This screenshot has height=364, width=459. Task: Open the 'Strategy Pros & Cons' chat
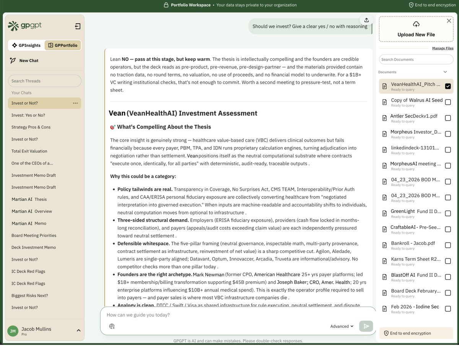(44, 127)
